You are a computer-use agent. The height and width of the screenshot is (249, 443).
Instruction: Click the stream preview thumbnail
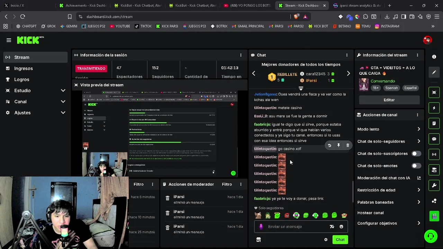pos(160,134)
